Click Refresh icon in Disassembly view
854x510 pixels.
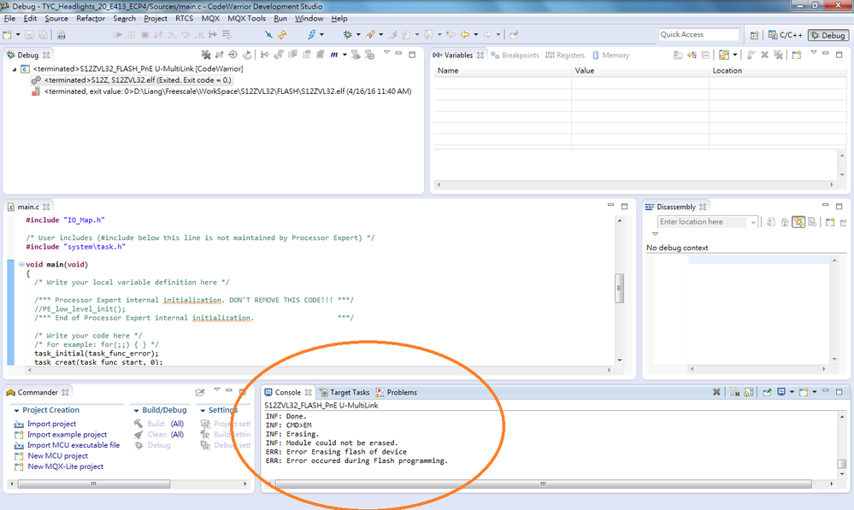(771, 221)
